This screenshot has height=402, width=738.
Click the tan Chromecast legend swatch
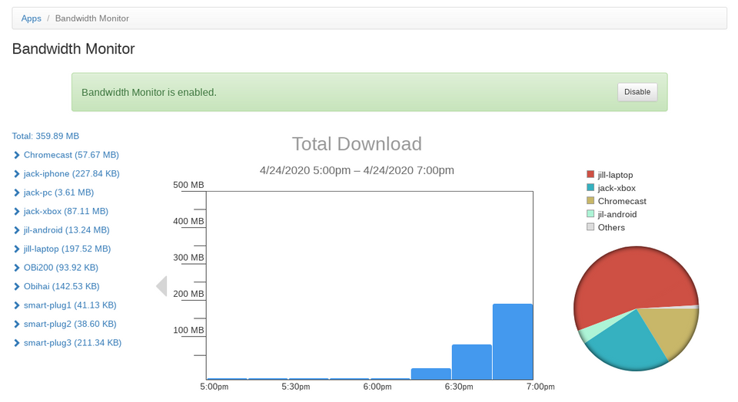tap(590, 200)
